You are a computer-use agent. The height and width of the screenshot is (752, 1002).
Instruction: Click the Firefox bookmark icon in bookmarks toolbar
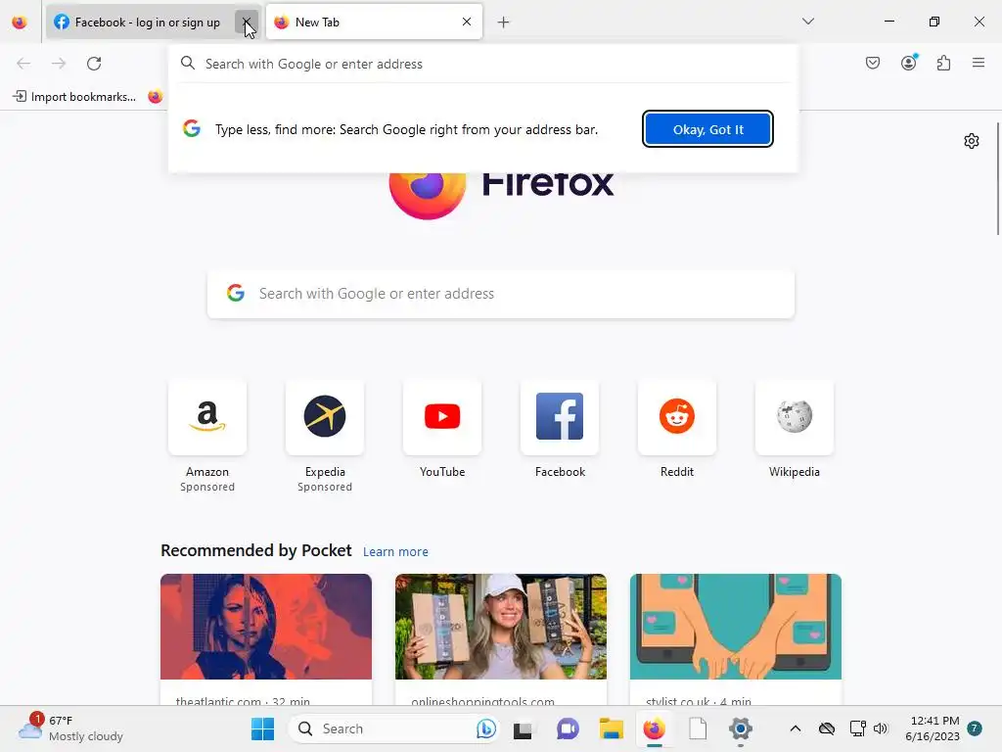[156, 97]
